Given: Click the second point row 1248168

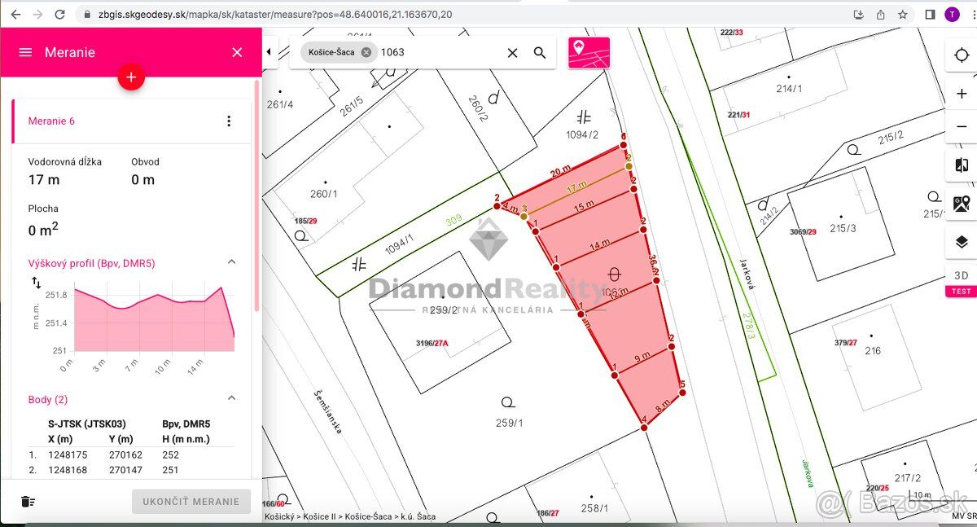Looking at the screenshot, I should [130, 470].
